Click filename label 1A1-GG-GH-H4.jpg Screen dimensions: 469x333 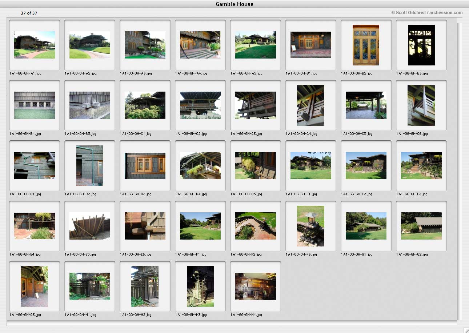coord(246,315)
